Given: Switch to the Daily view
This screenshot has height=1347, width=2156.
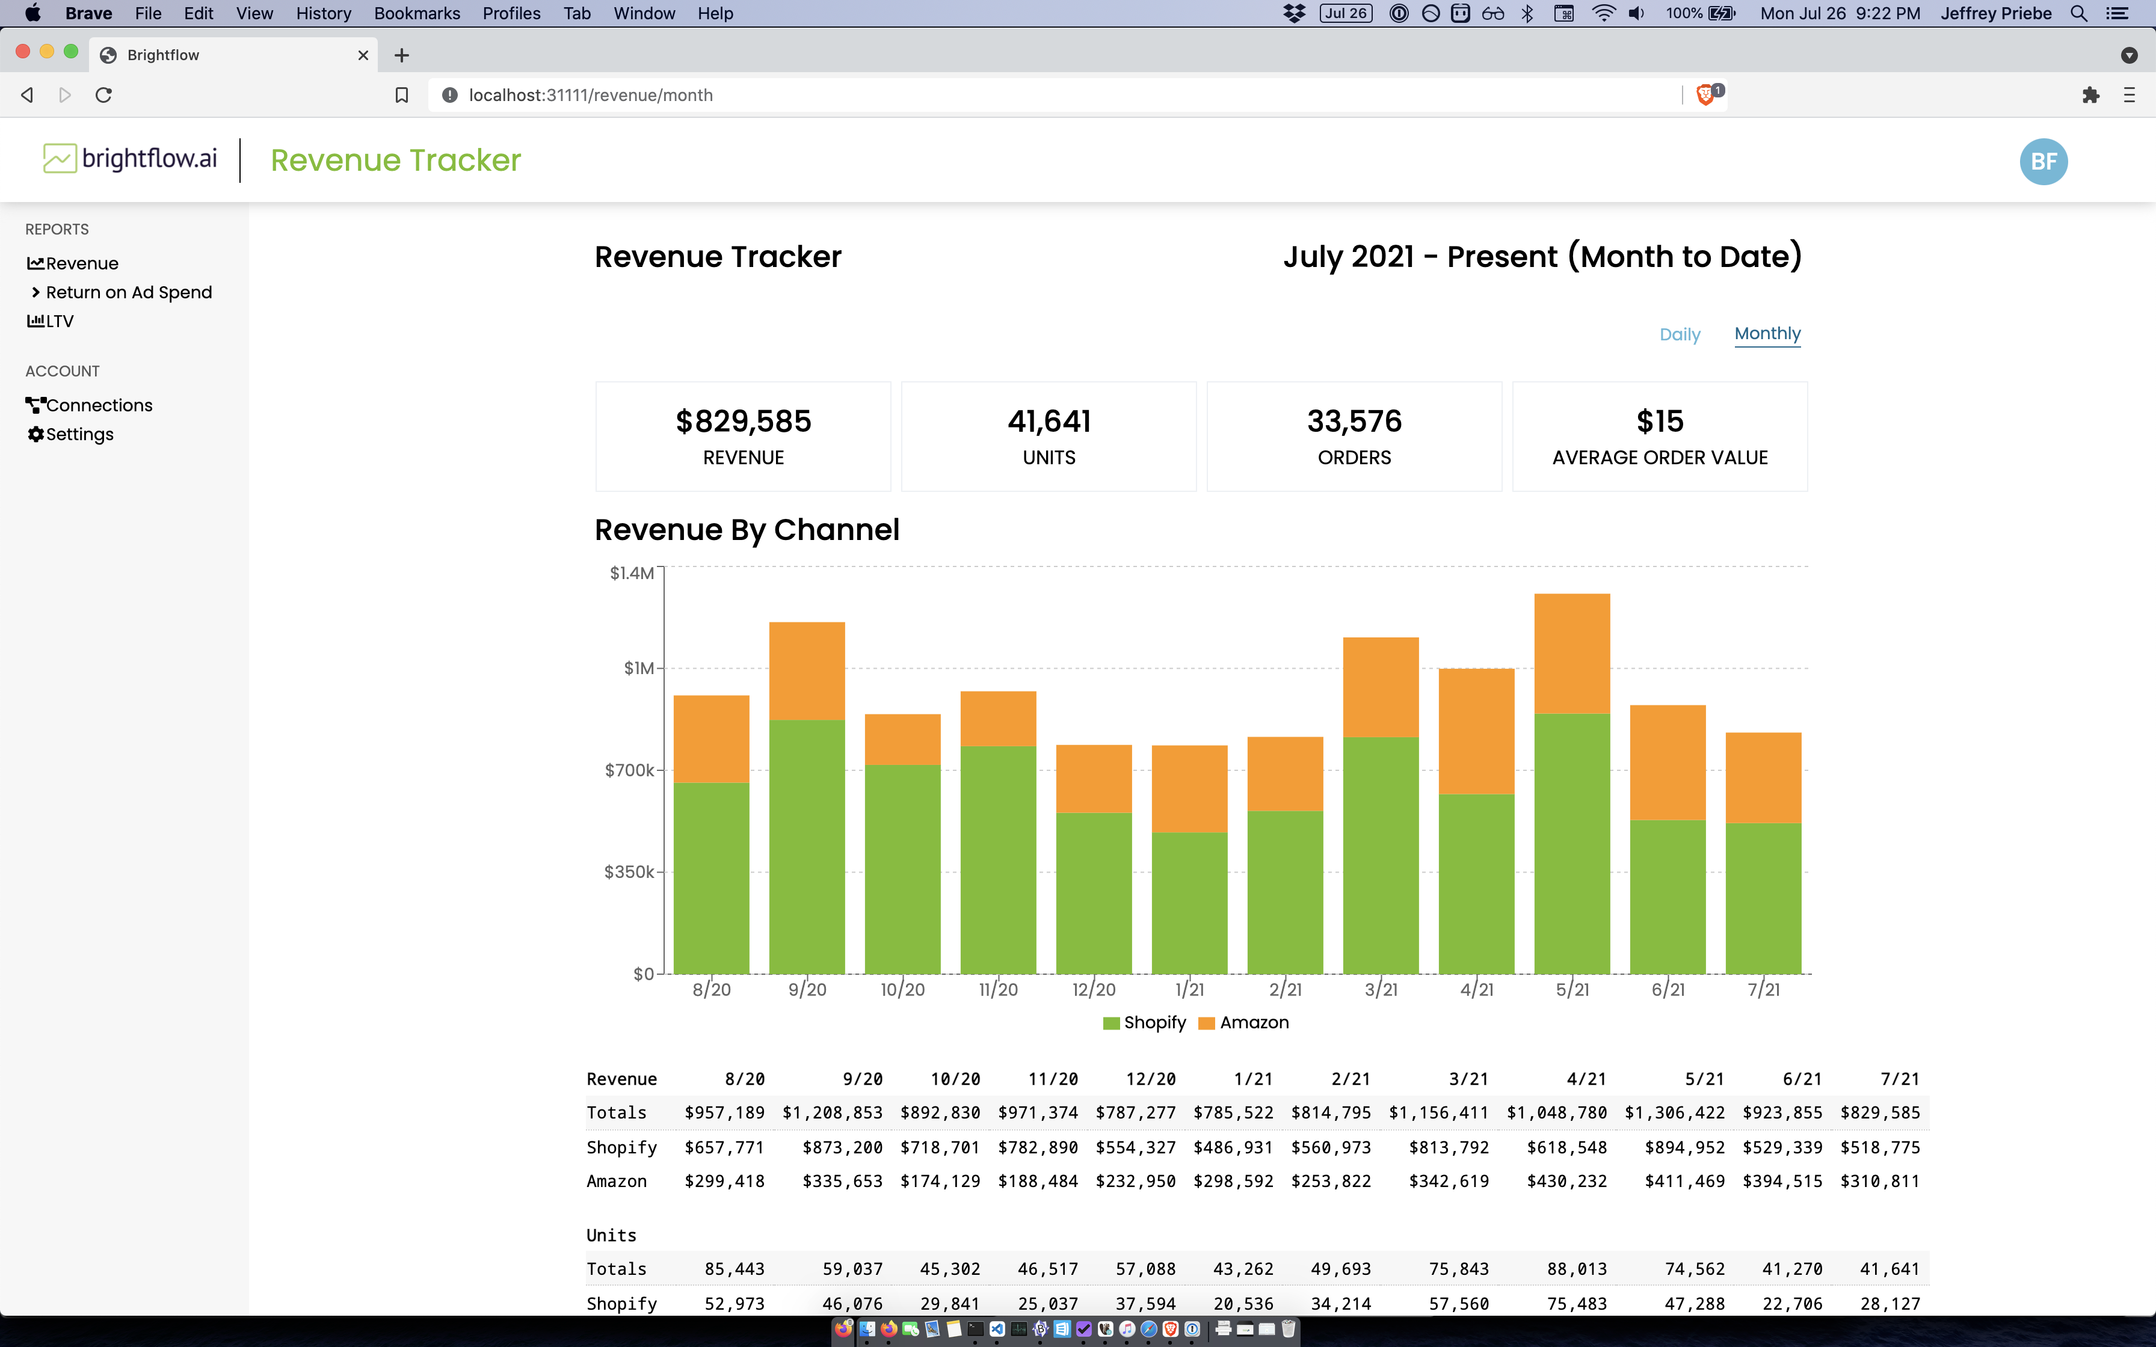Looking at the screenshot, I should (x=1680, y=334).
